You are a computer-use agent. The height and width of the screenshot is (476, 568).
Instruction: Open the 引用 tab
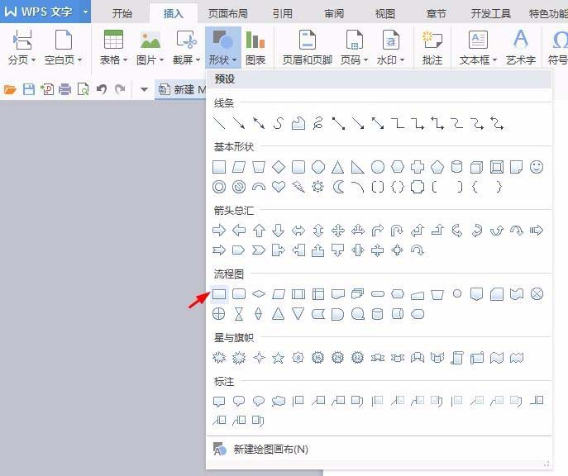[283, 14]
